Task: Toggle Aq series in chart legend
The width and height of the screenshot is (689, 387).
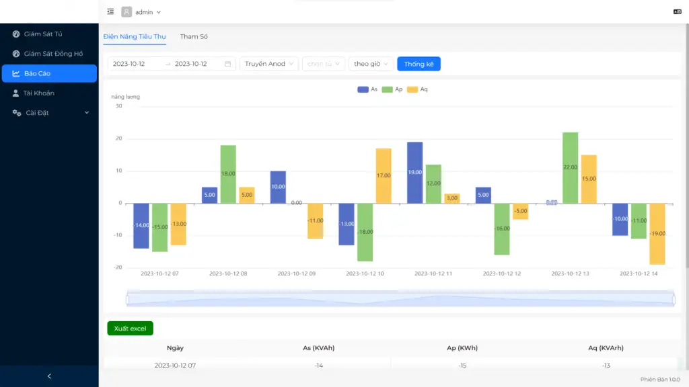Action: tap(417, 89)
